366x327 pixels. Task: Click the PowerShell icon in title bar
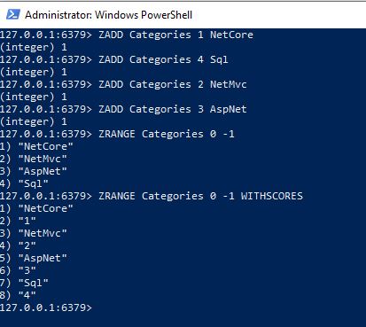pos(13,14)
